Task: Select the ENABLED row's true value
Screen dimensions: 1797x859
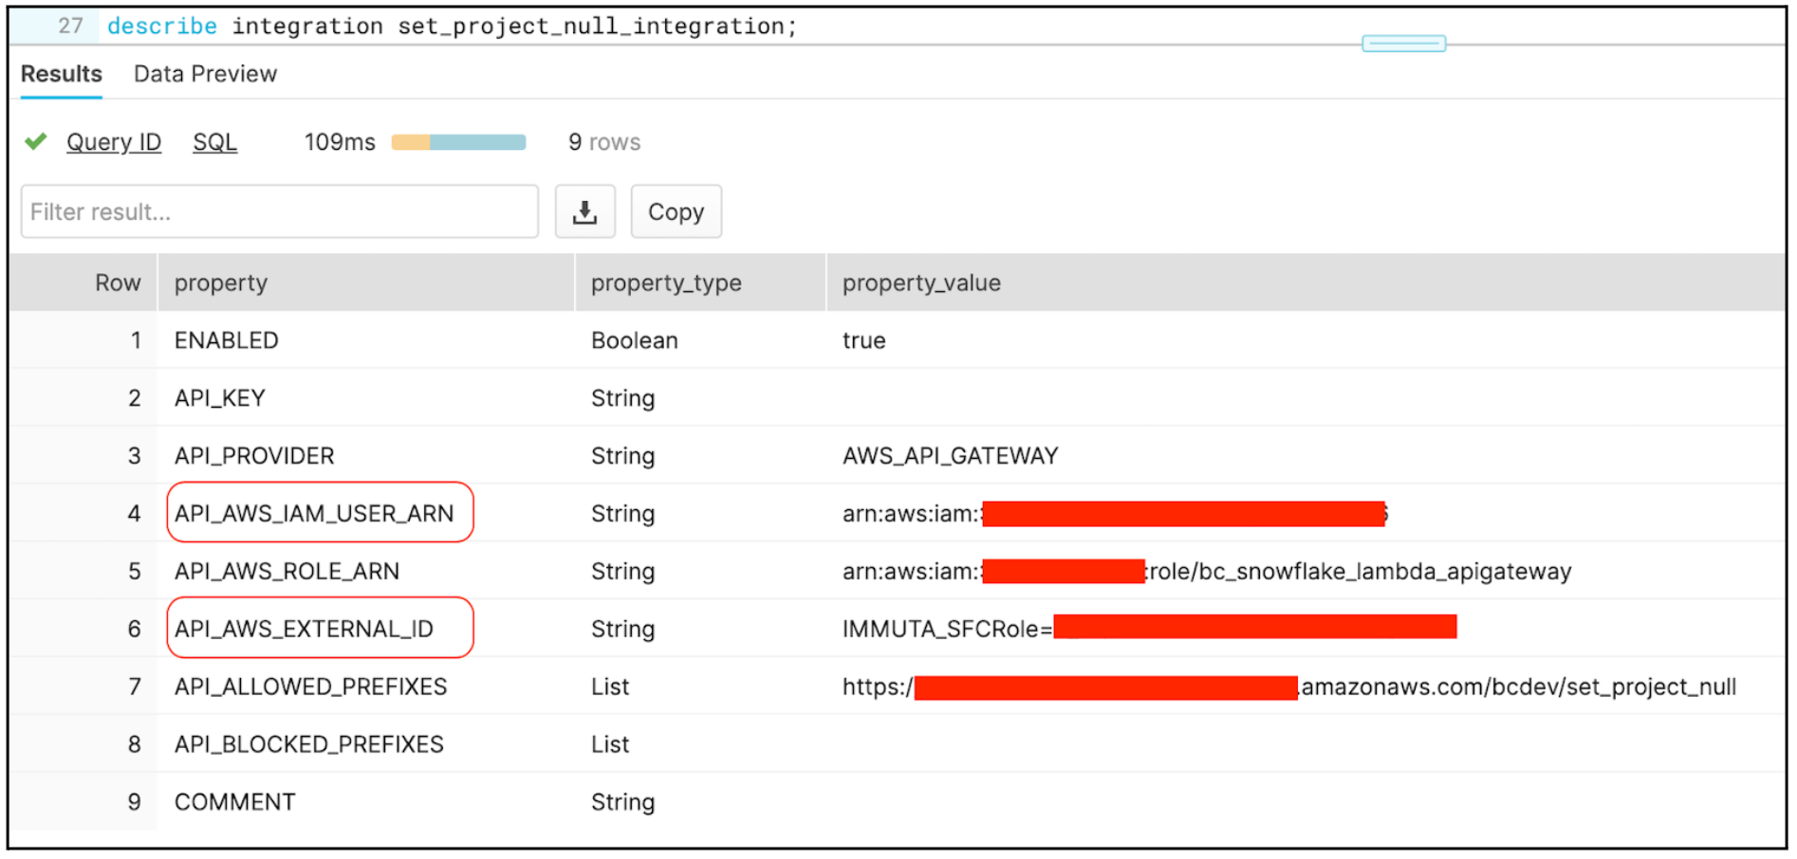Action: pyautogui.click(x=863, y=340)
